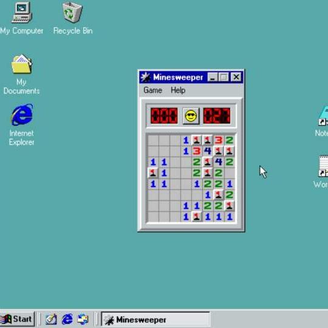Click the blue 4 in the second row

tap(208, 151)
